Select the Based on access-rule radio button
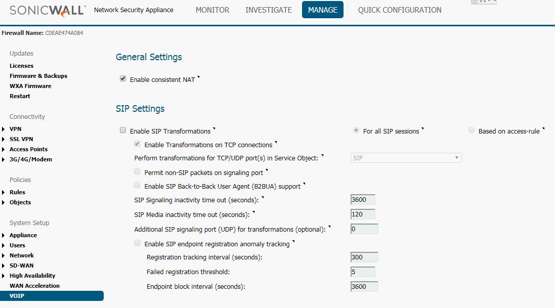555x308 pixels. [472, 130]
